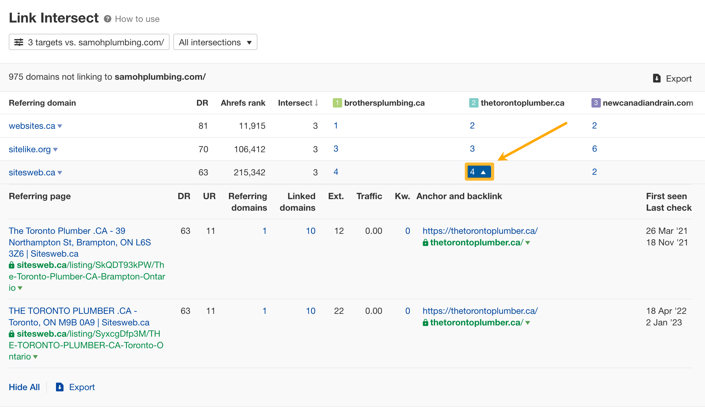The width and height of the screenshot is (705, 412).
Task: Click the green bold thetorontoplumber.ca/ link, second row
Action: tap(476, 323)
